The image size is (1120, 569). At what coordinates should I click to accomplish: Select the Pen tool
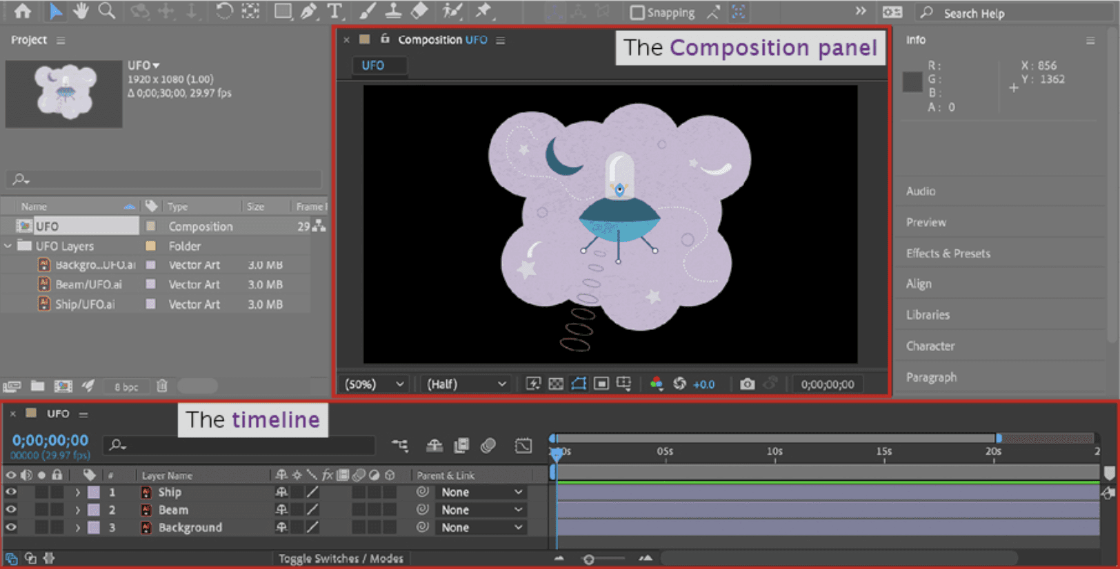tap(309, 11)
